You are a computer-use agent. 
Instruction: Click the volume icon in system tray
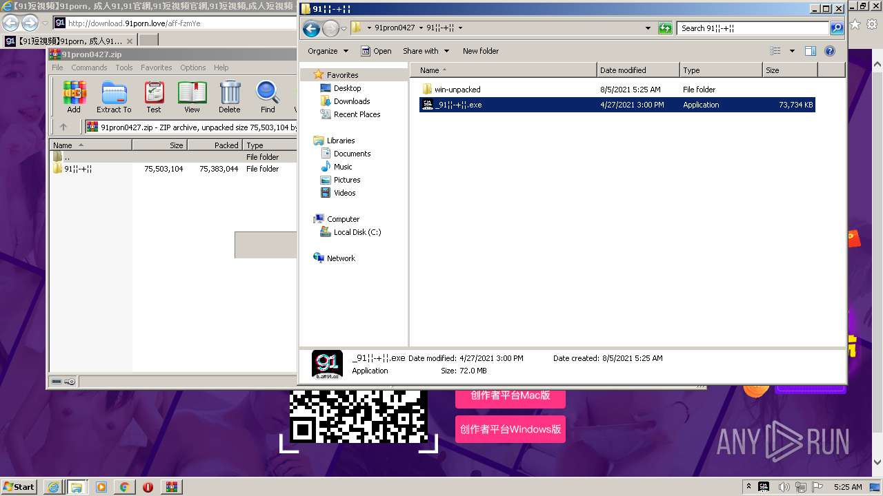click(x=784, y=486)
